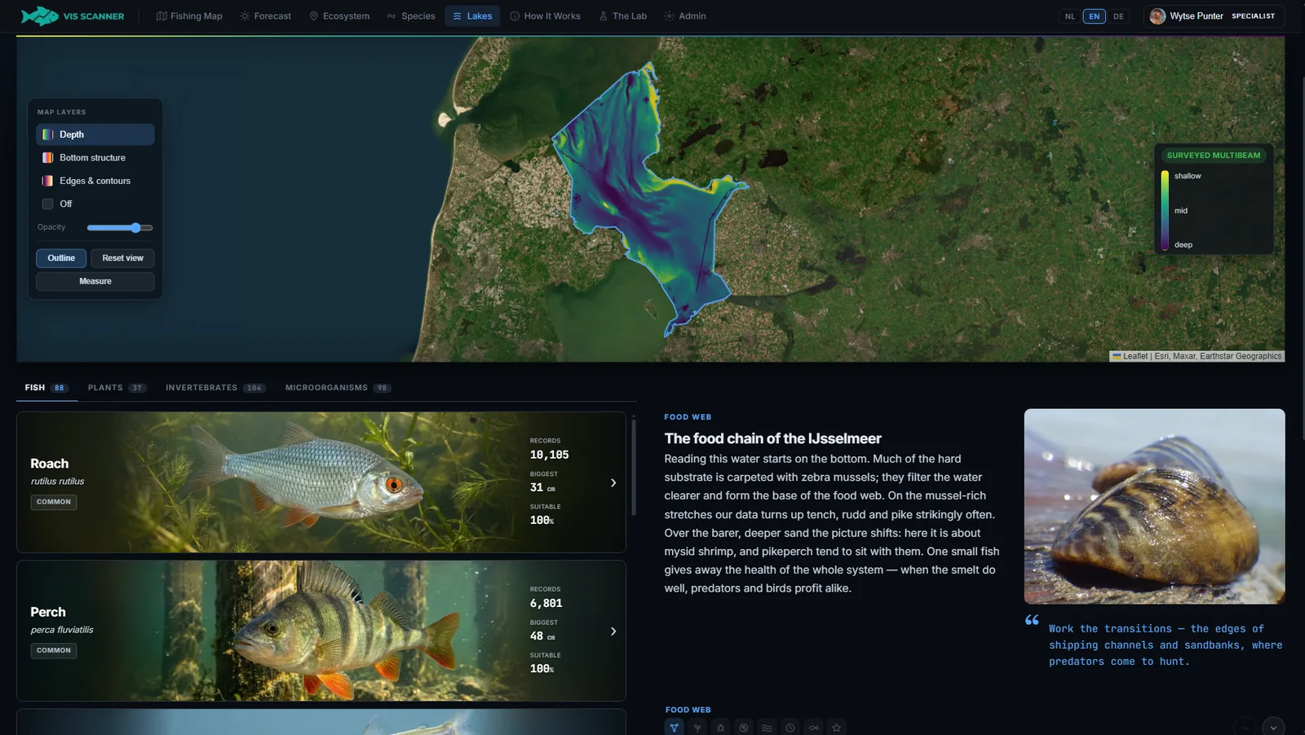Click Roach records value 10,105
The width and height of the screenshot is (1305, 735).
click(550, 455)
